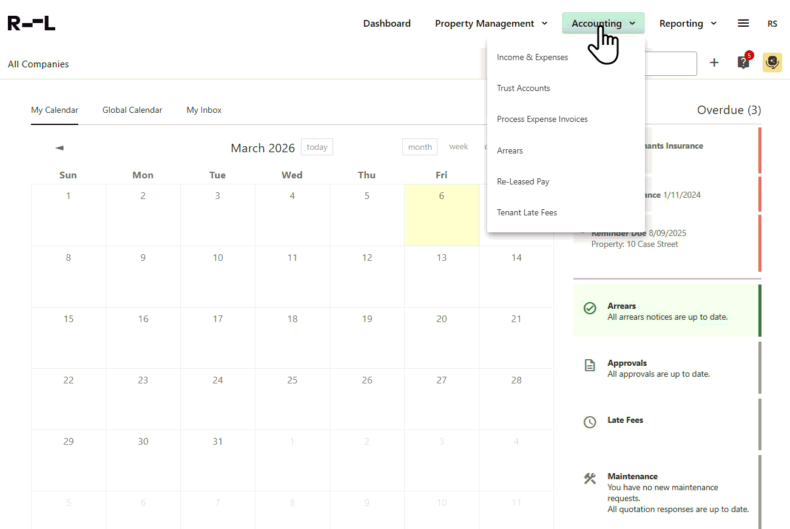
Task: Click the RS user avatar
Action: click(772, 24)
